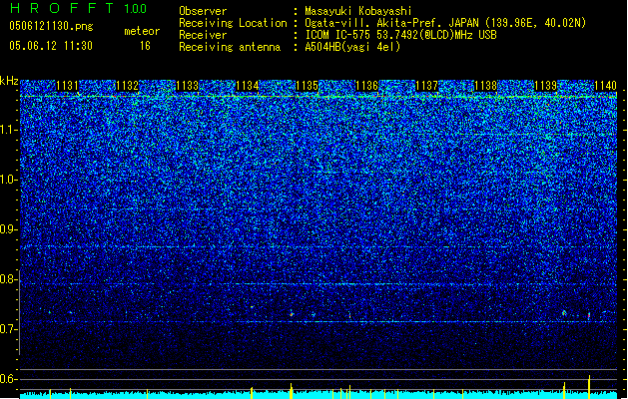Click observer name Masayuki Kobayashi
Screen dimensions: 628x399
click(x=358, y=11)
